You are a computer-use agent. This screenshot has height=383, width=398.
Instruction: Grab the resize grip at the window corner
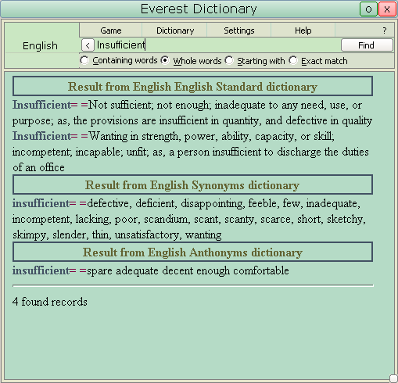[393, 378]
